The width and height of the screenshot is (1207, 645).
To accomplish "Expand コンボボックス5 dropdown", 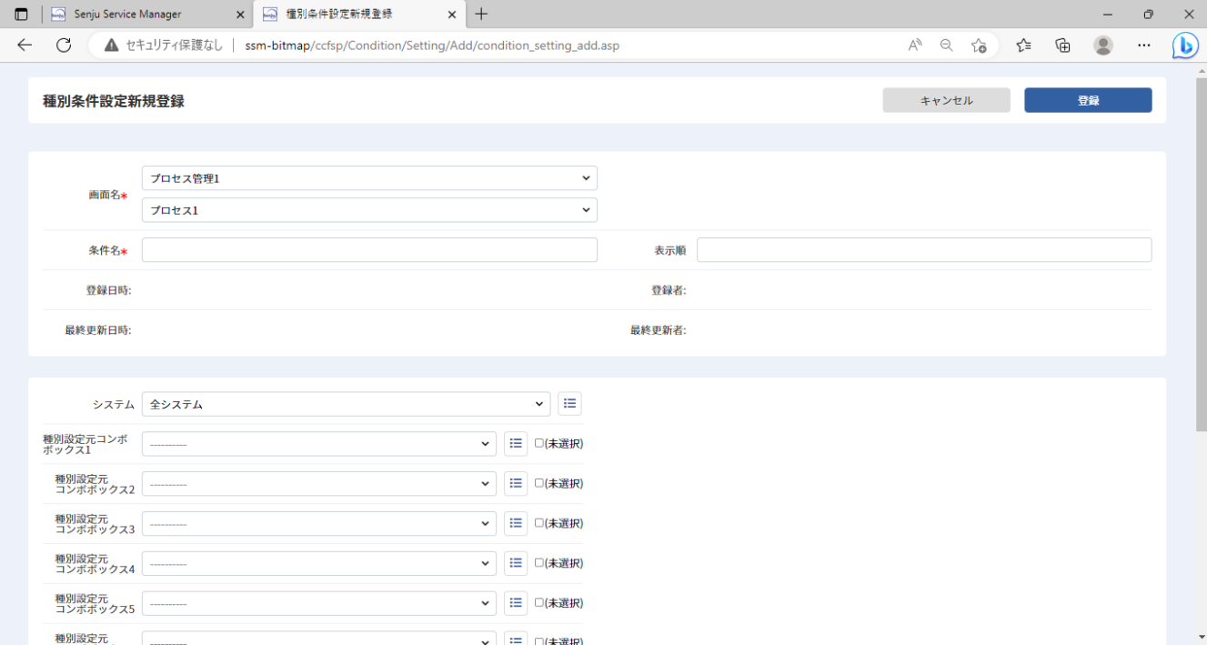I will [x=319, y=603].
